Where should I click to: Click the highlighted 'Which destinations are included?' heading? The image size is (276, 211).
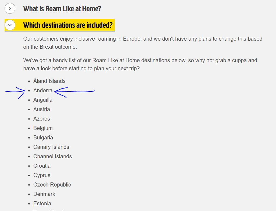(x=68, y=25)
